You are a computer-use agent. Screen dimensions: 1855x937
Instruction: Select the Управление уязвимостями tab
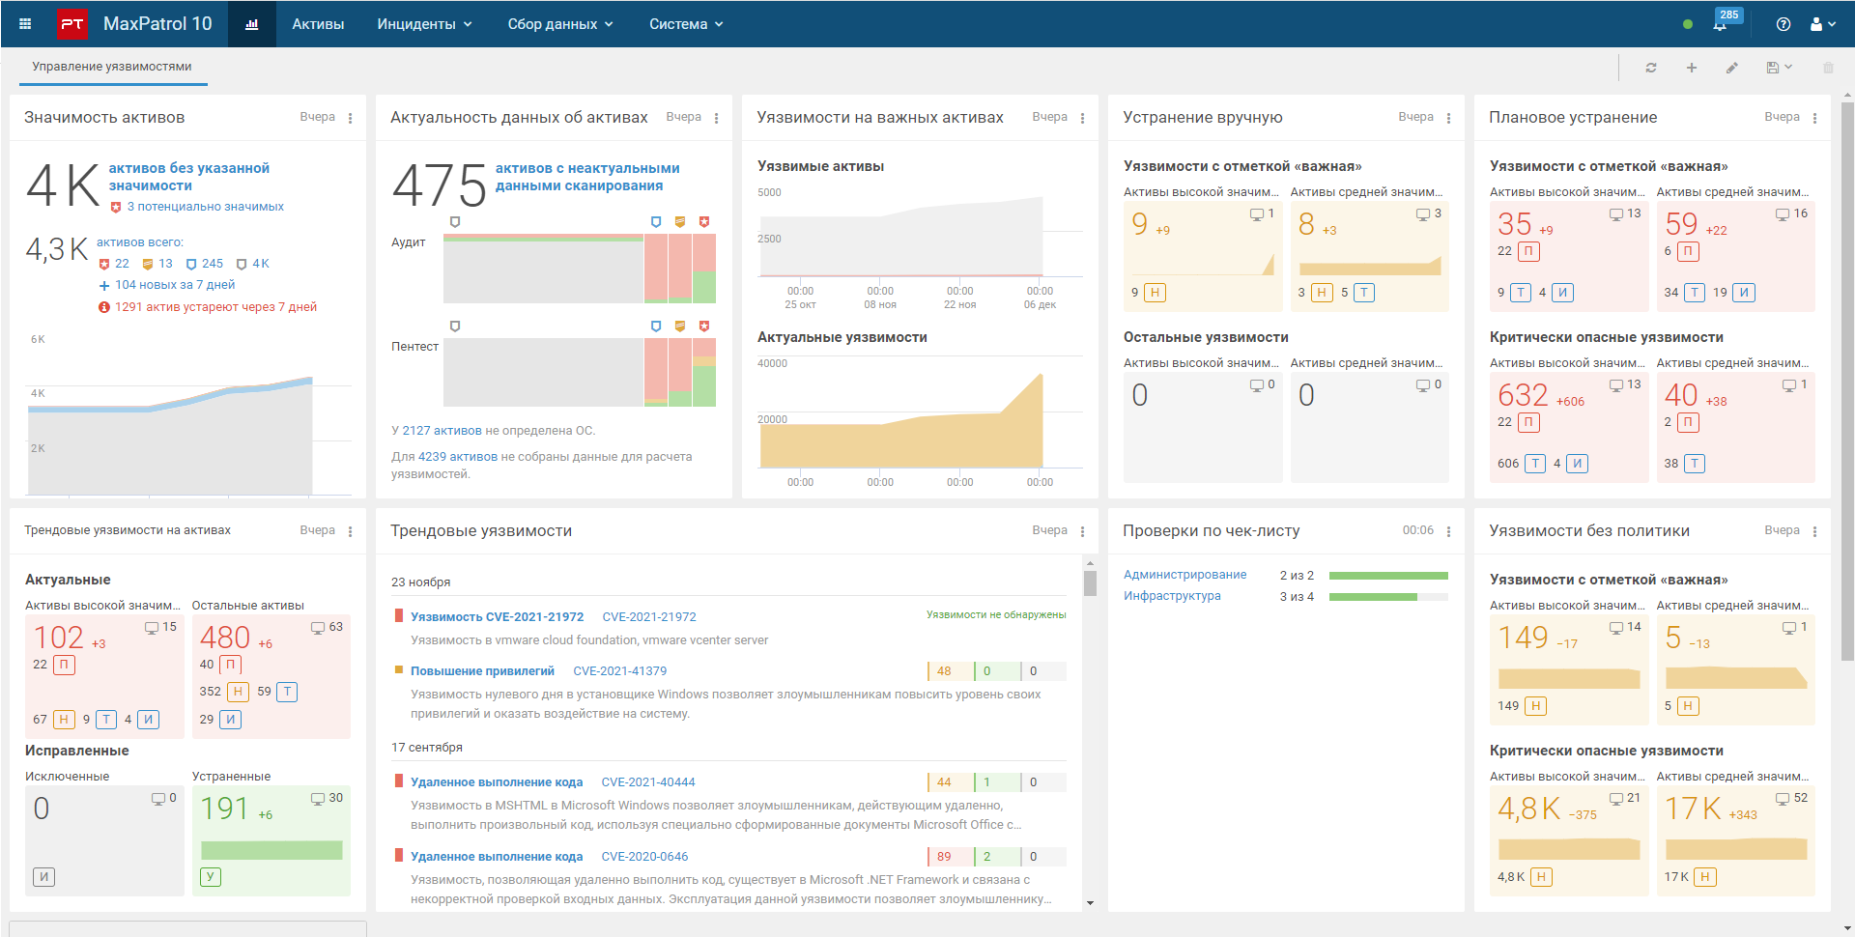click(112, 67)
